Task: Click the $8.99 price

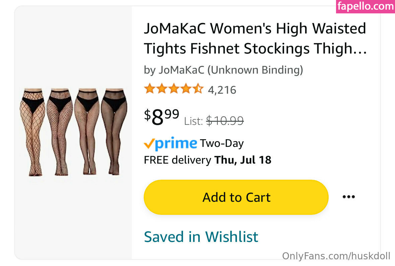Action: (x=162, y=116)
